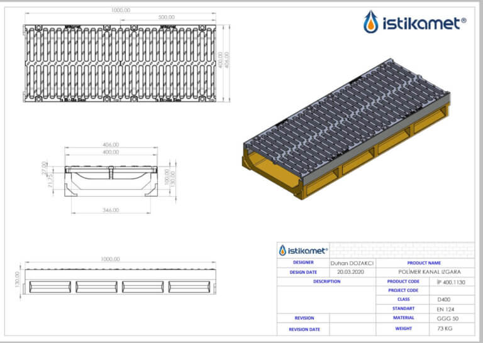Click the large istikamet logo droplet icon
The width and height of the screenshot is (483, 343).
[x=371, y=22]
